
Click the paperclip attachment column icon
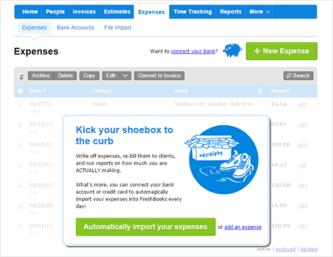pos(260,91)
